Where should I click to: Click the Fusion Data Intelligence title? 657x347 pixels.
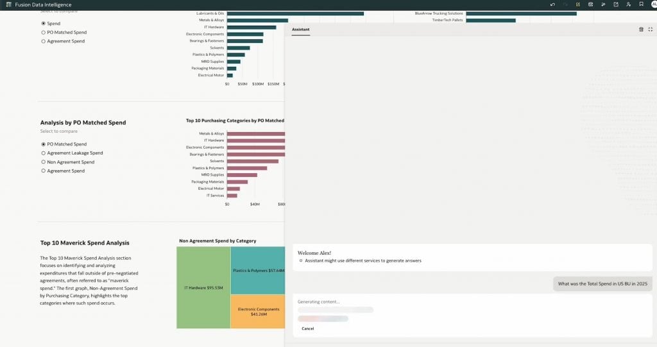[x=43, y=4]
